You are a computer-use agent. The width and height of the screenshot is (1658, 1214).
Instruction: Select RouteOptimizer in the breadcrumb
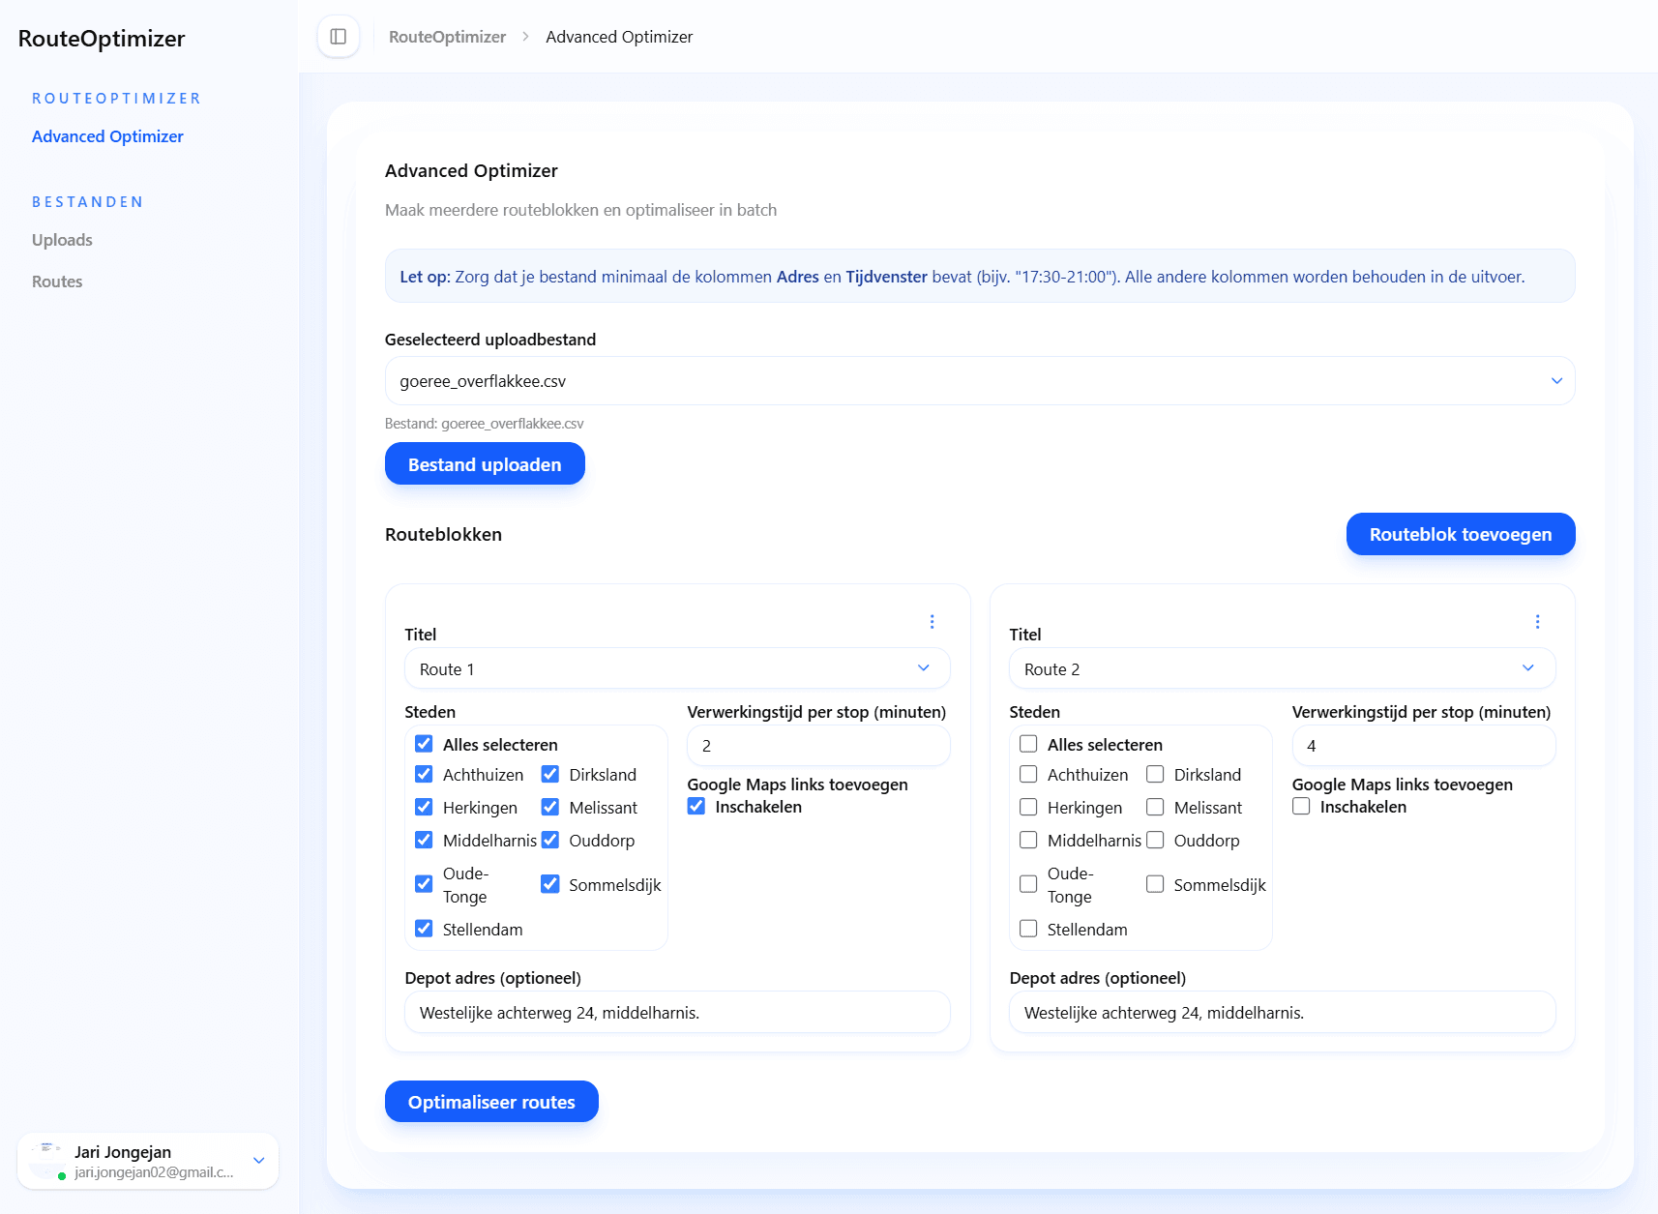(x=447, y=36)
